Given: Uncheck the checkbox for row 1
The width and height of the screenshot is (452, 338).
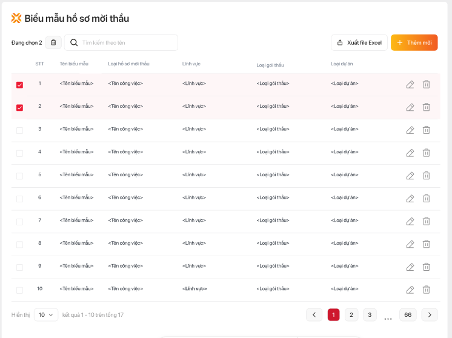Looking at the screenshot, I should pos(19,85).
